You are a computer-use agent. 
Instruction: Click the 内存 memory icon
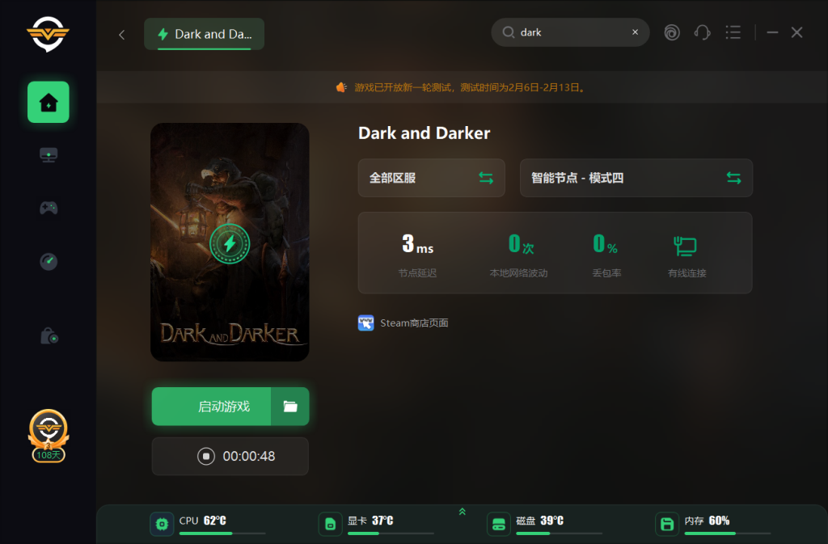coord(667,524)
